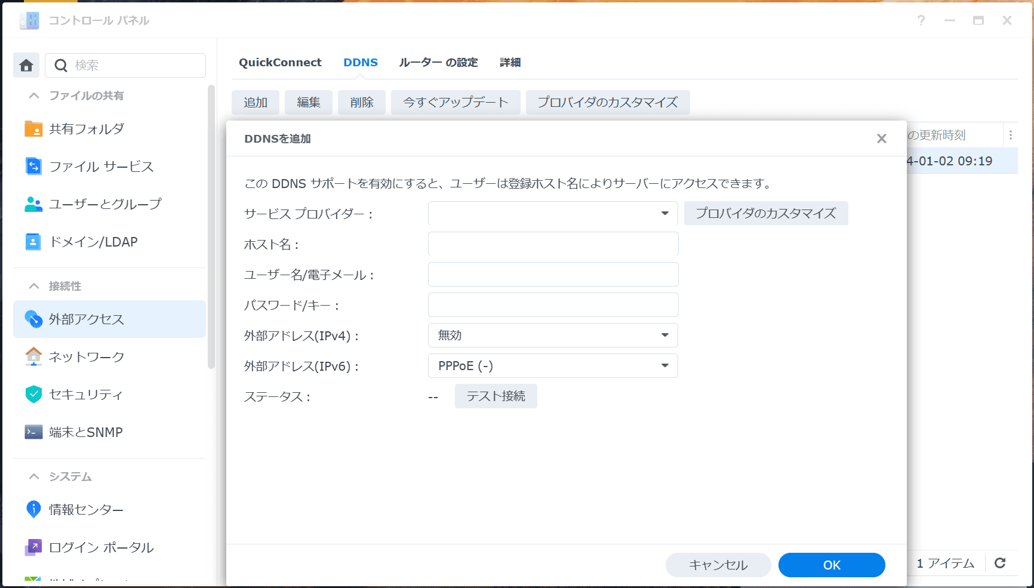Open Security (セキュリティ) shield icon

click(33, 394)
